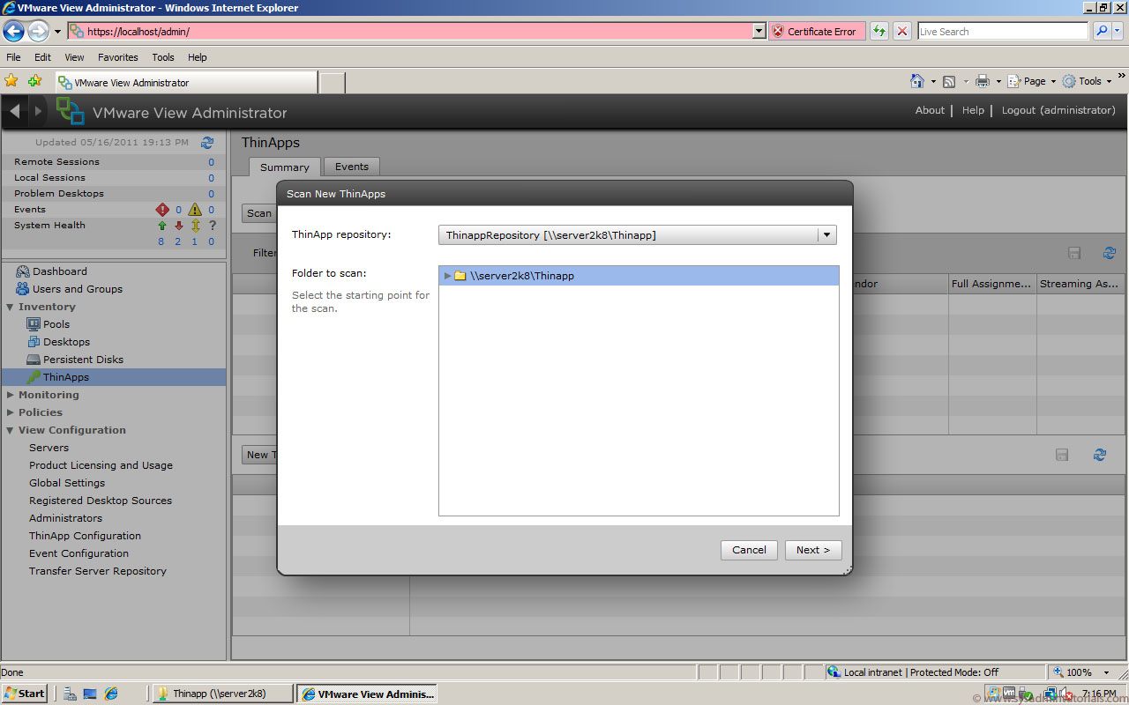
Task: Click the IE refresh page icon
Action: [879, 31]
